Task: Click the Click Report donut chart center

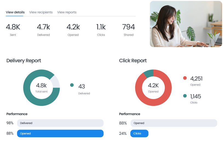Action: click(x=153, y=88)
